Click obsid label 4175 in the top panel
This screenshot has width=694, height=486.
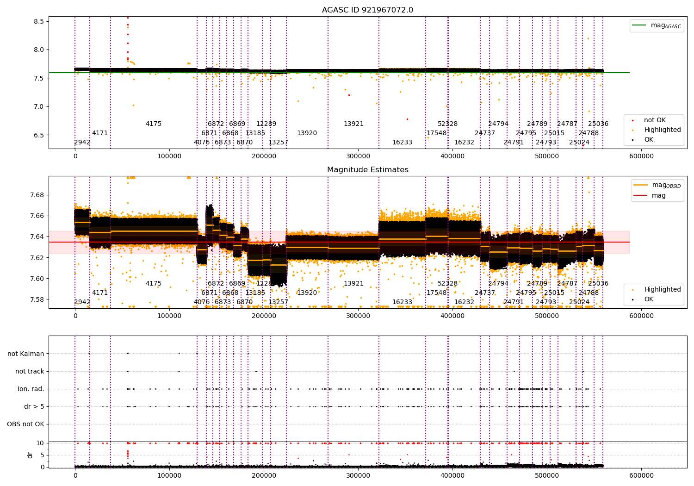pyautogui.click(x=154, y=124)
